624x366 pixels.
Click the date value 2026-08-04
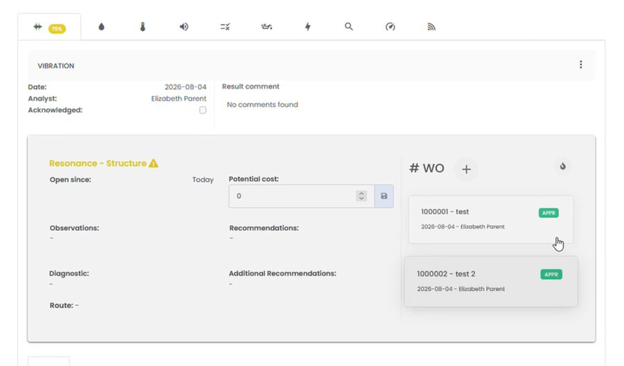click(x=185, y=87)
